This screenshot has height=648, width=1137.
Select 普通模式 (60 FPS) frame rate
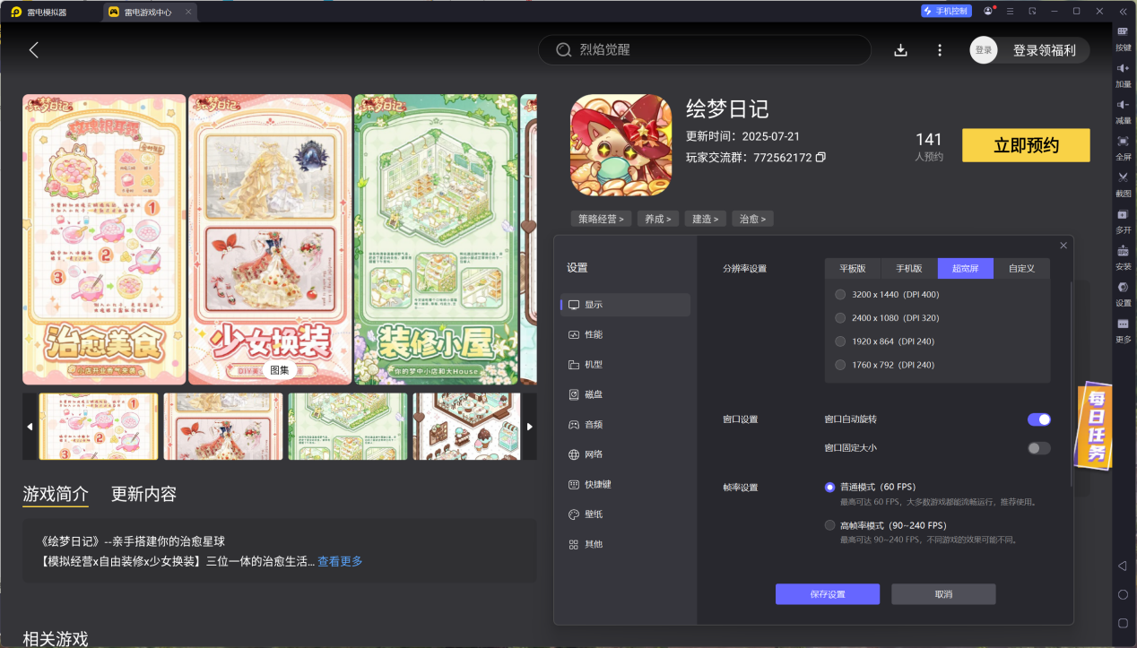tap(829, 487)
